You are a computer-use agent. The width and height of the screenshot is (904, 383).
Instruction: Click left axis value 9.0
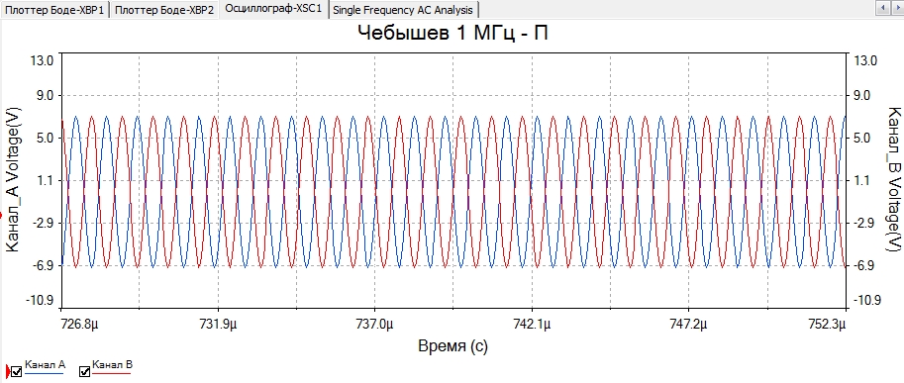point(45,96)
